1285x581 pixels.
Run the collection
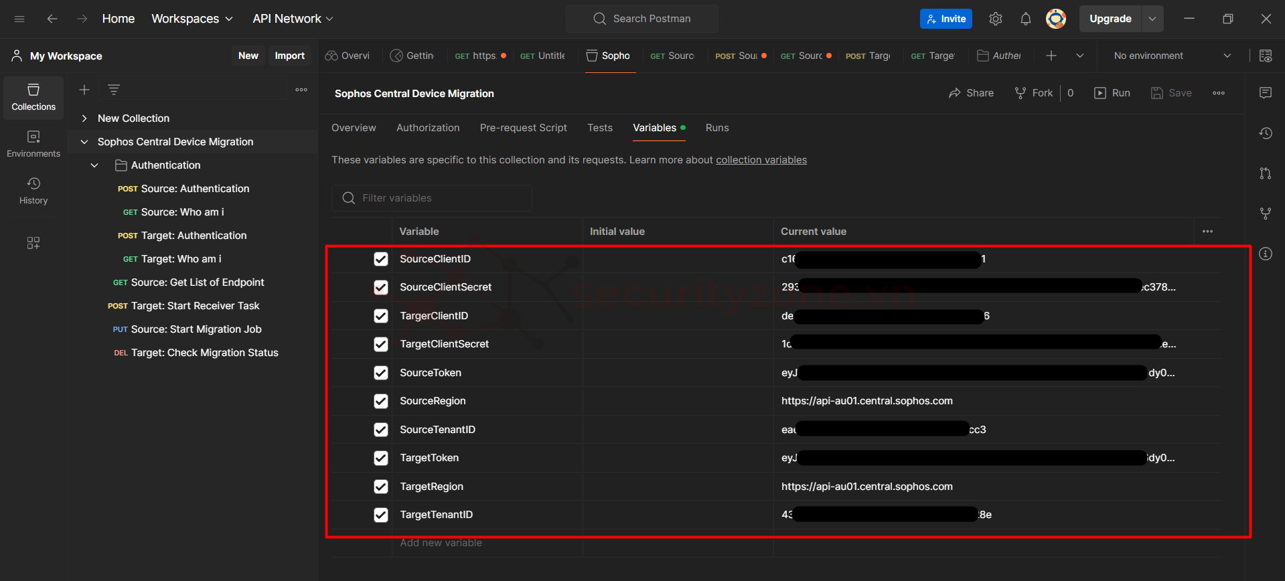click(x=1112, y=93)
